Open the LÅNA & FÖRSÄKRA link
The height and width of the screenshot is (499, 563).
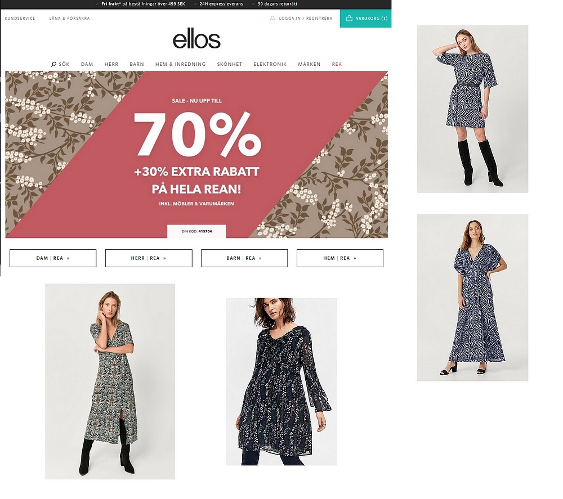point(69,19)
